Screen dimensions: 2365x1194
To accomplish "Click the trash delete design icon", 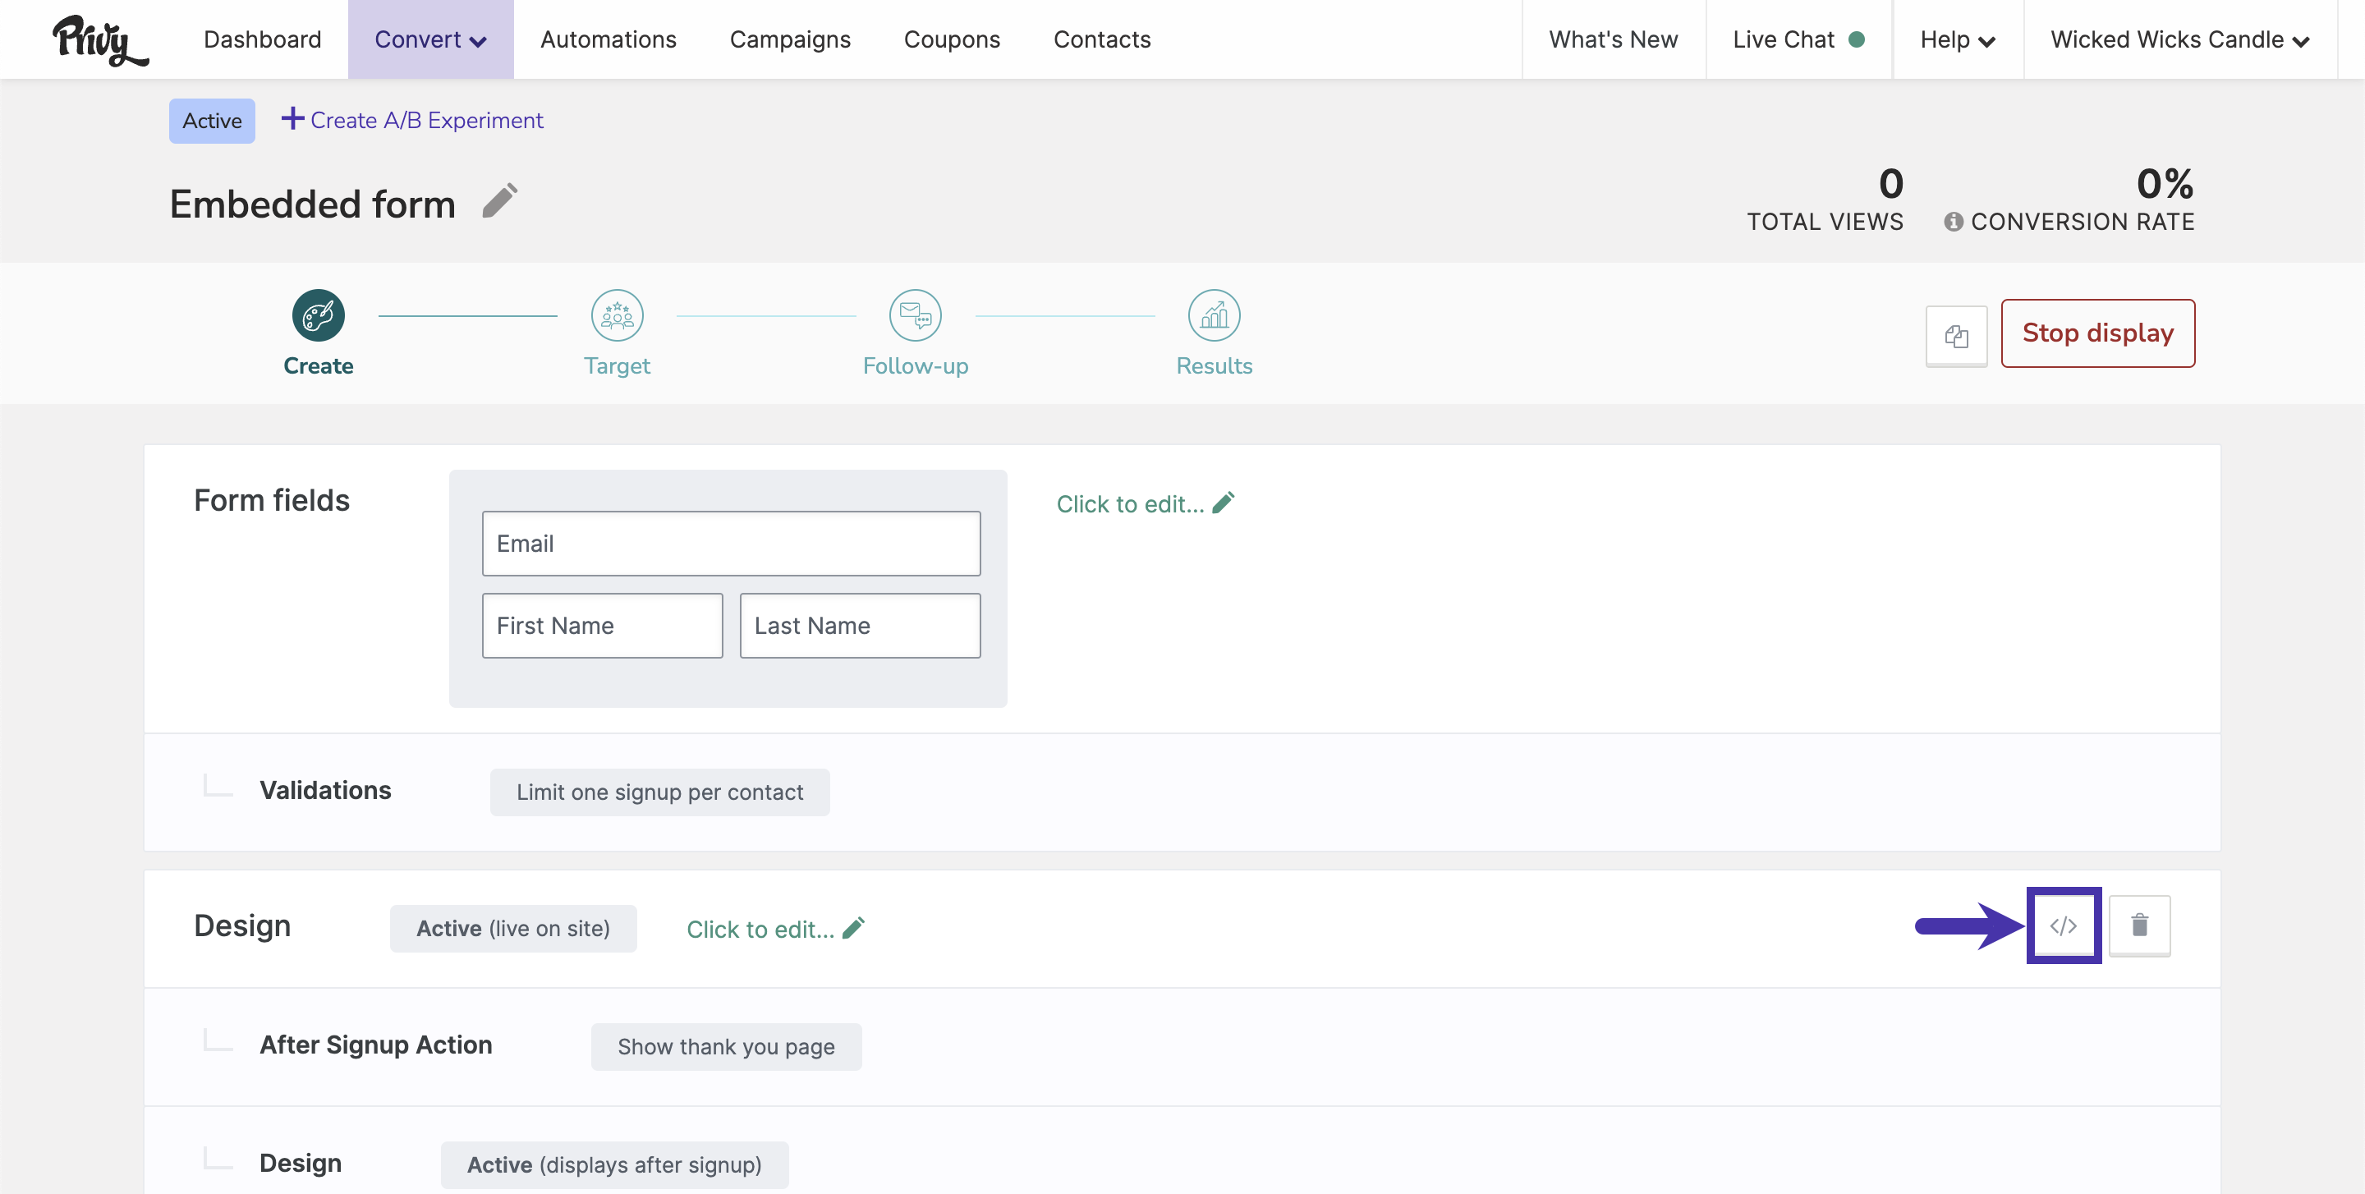I will pos(2139,925).
